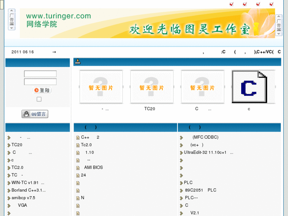This screenshot has width=288, height=216.
Task: Click arrow icon beside WIN-TC v1.91
Action: (x=9, y=183)
